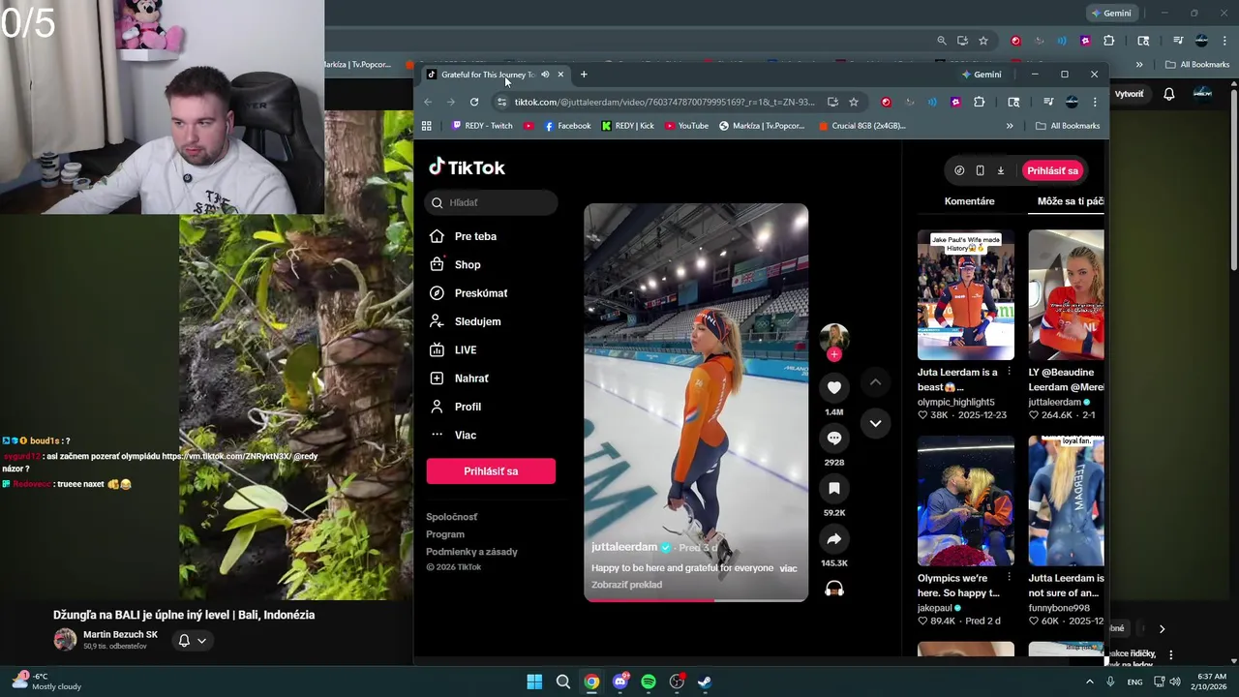Open the Nahrať upload page

coord(471,379)
